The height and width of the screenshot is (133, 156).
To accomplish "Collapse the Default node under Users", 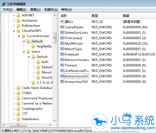I will pos(29,57).
